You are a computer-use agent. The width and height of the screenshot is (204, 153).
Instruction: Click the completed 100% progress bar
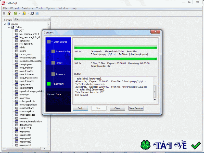click(x=115, y=47)
